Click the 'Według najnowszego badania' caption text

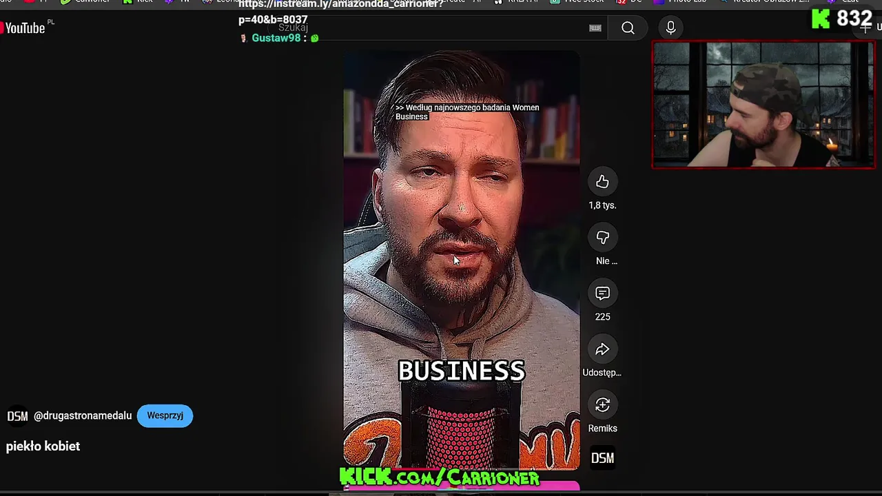[467, 112]
